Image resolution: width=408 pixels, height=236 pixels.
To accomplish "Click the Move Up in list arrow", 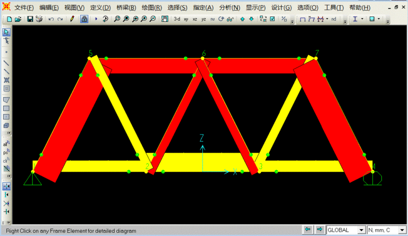I will coord(242,19).
